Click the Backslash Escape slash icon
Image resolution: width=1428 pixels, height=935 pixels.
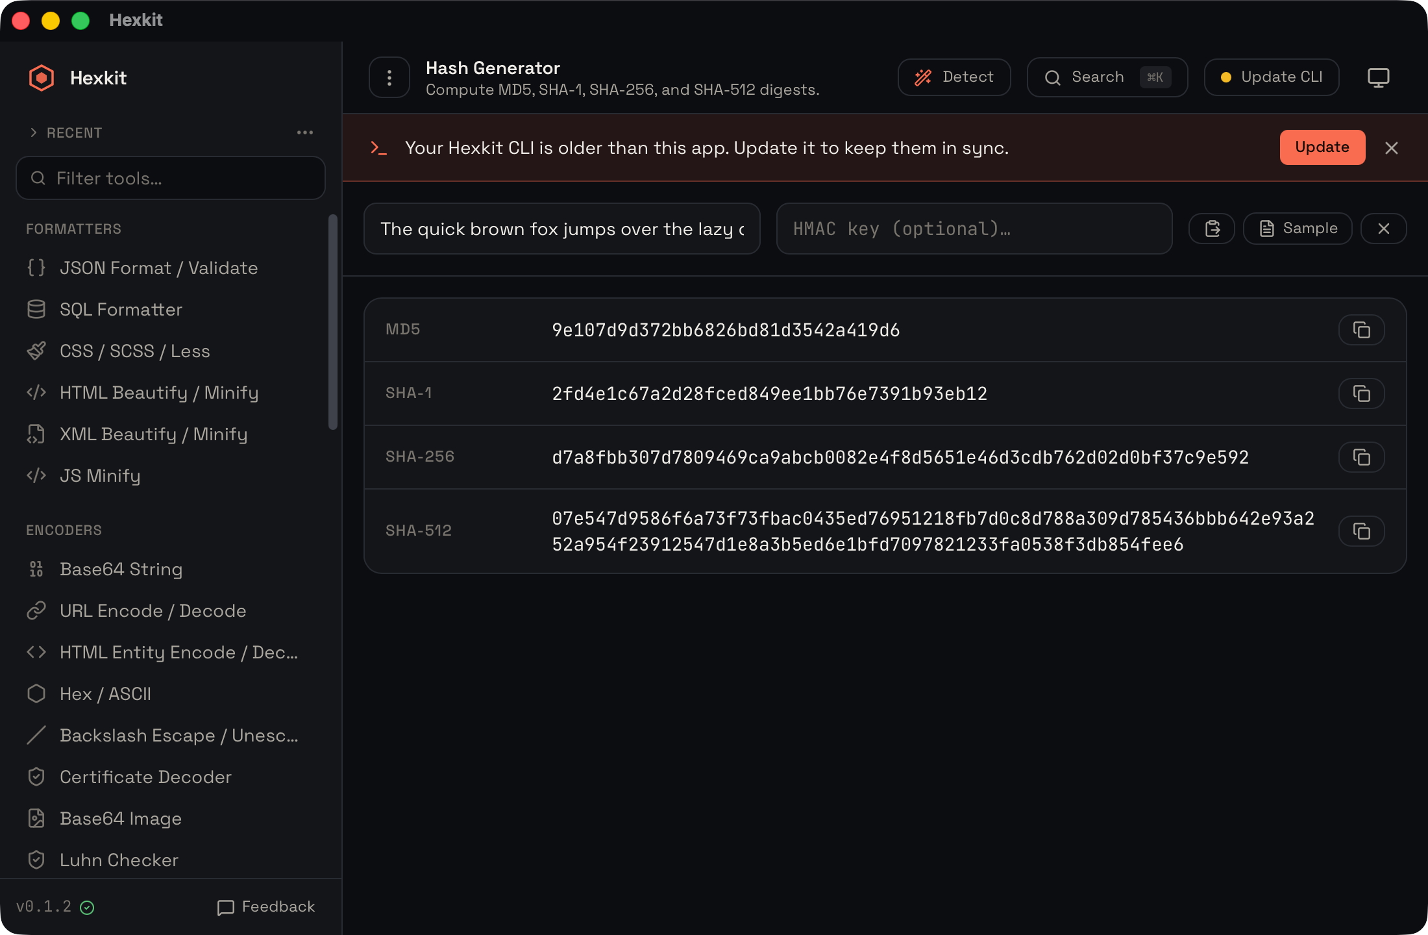36,735
